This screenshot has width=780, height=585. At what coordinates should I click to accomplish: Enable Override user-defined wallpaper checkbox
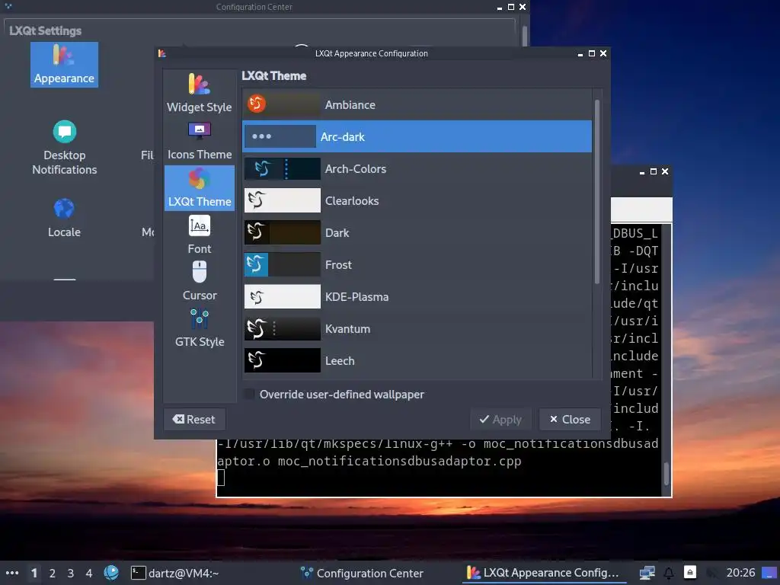[249, 395]
